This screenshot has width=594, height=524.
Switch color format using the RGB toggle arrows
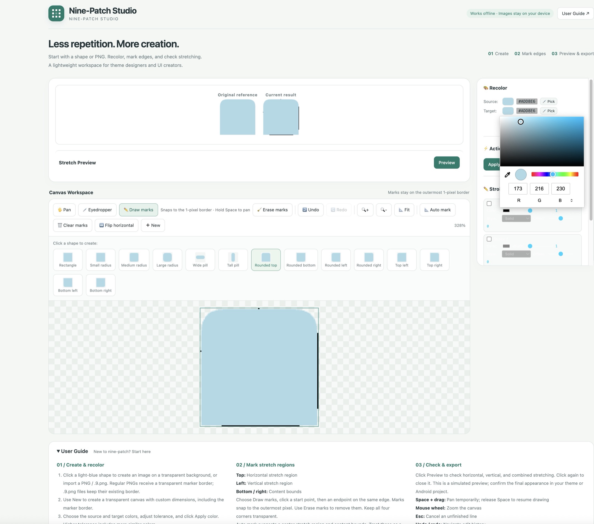pyautogui.click(x=571, y=200)
